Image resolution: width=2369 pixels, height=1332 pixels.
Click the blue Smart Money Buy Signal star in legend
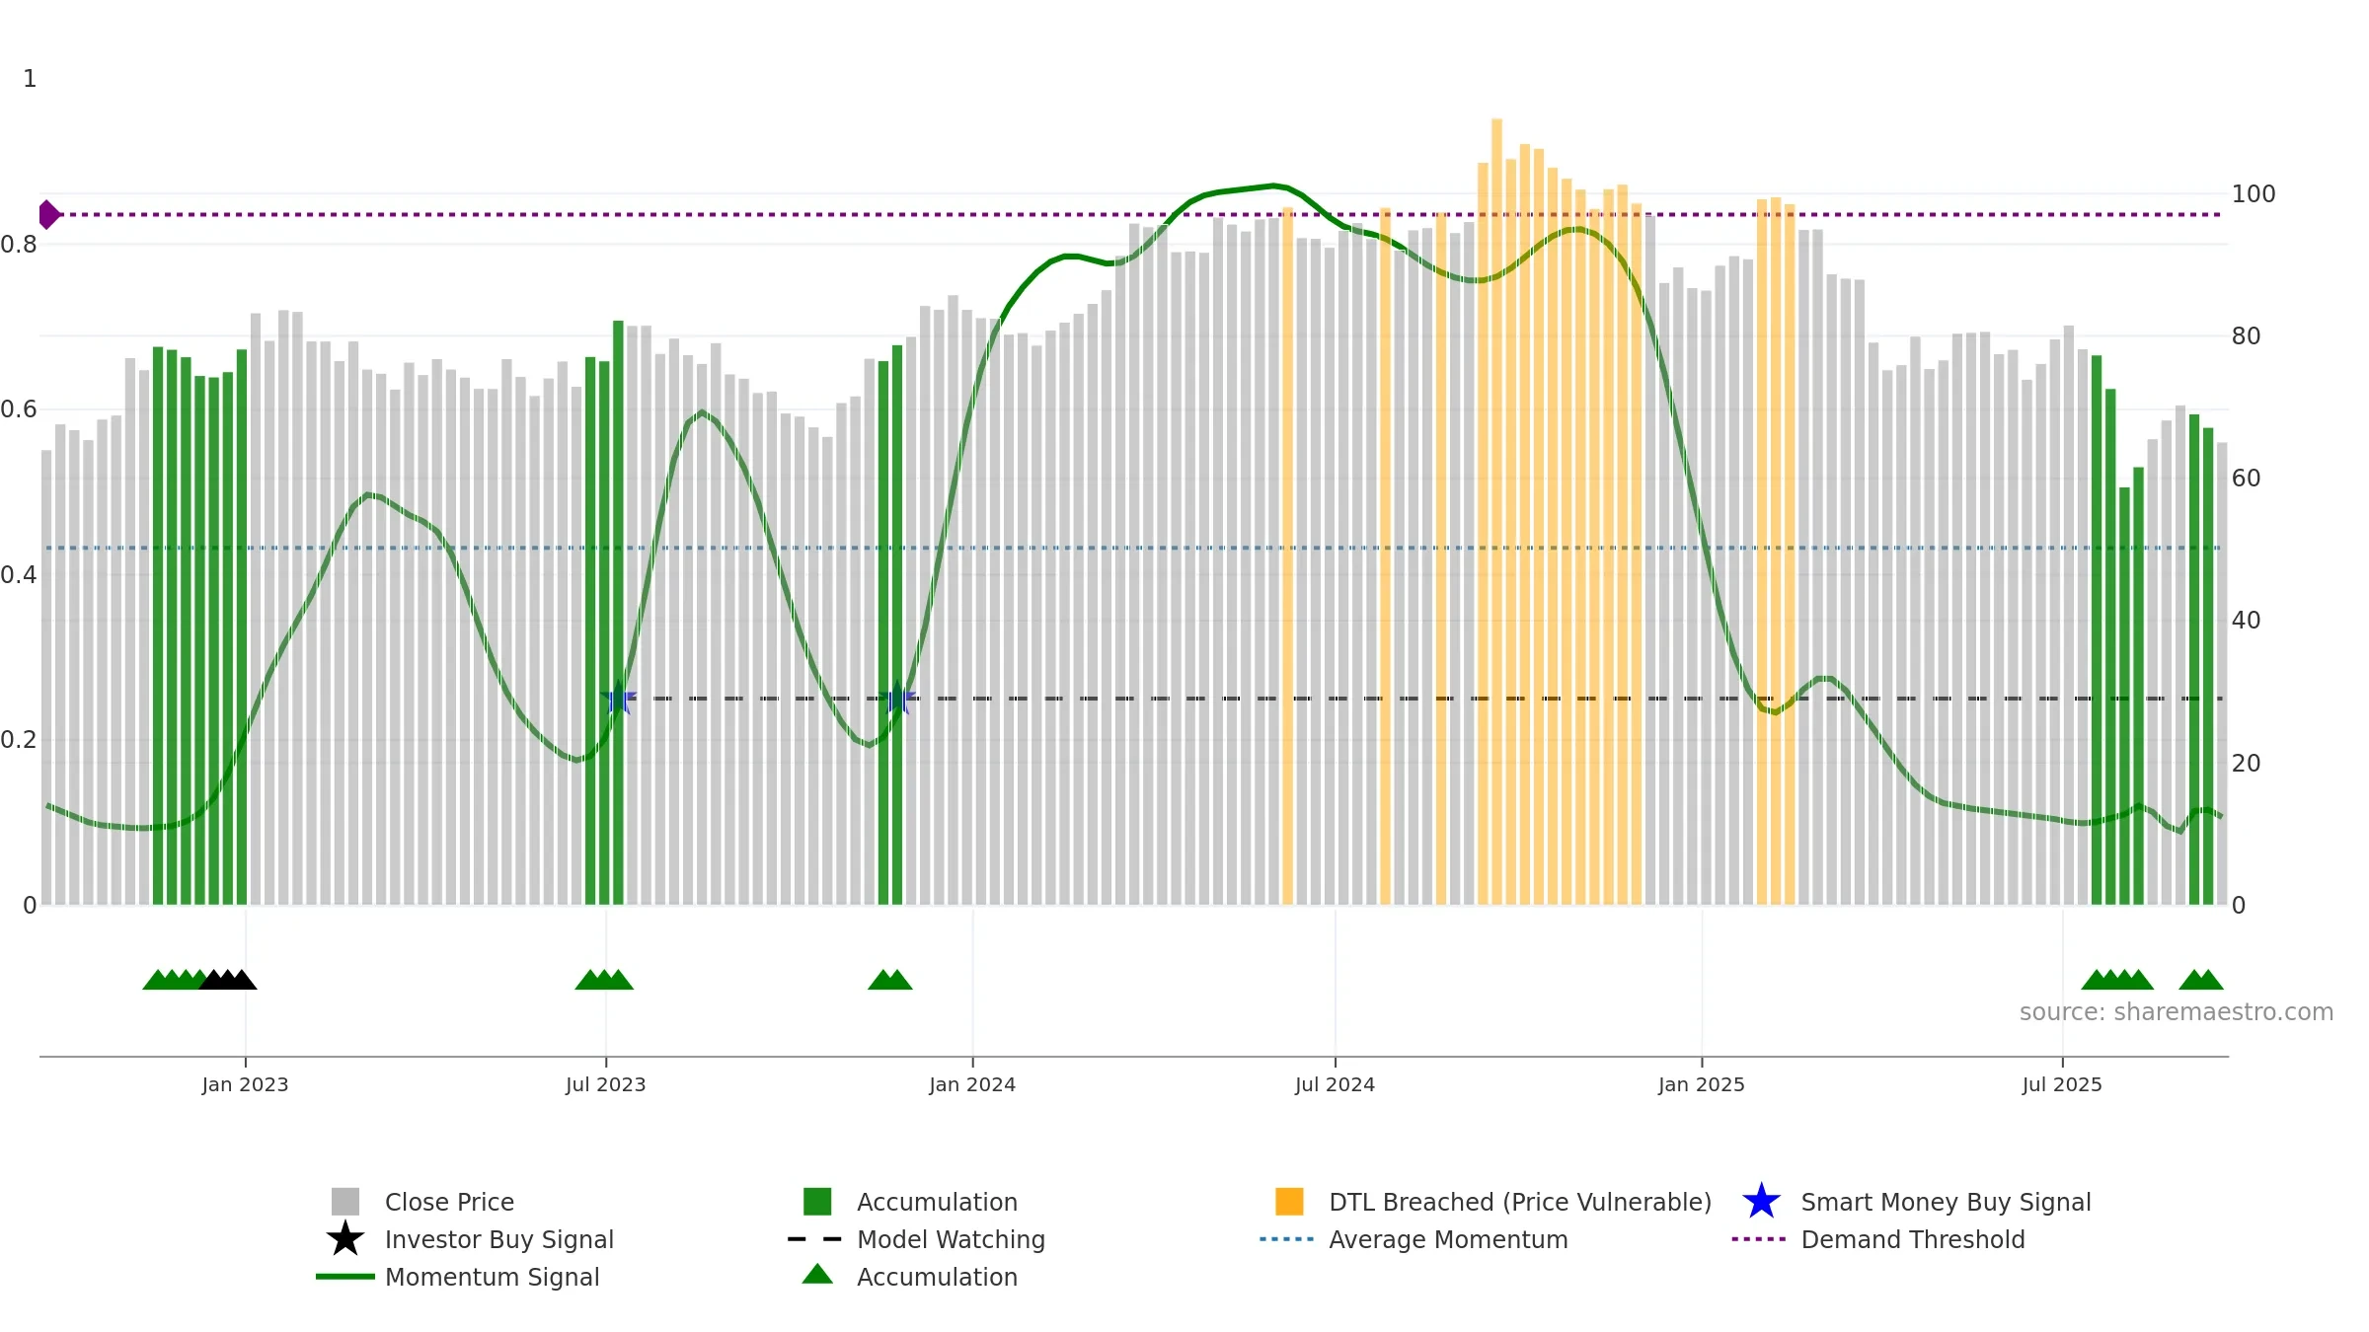coord(1761,1202)
